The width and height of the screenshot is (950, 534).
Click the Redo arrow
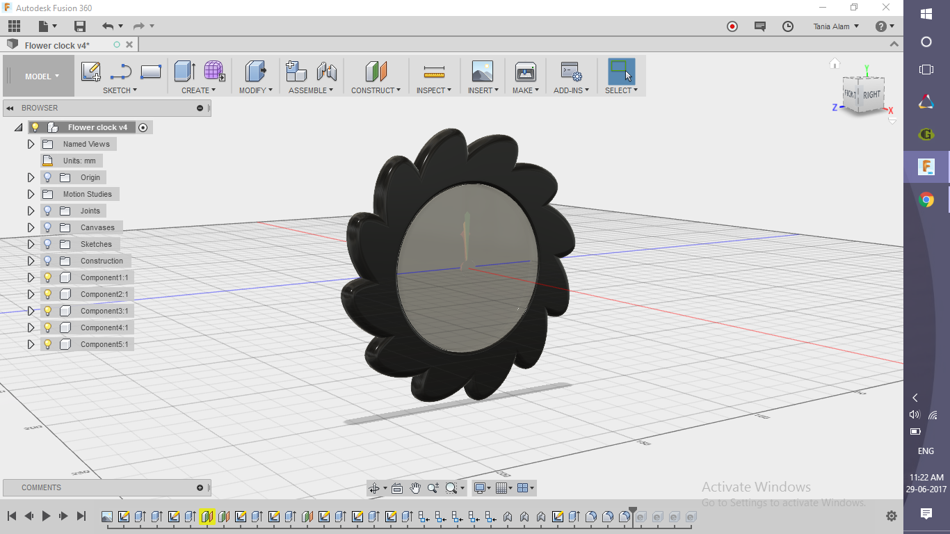[138, 26]
